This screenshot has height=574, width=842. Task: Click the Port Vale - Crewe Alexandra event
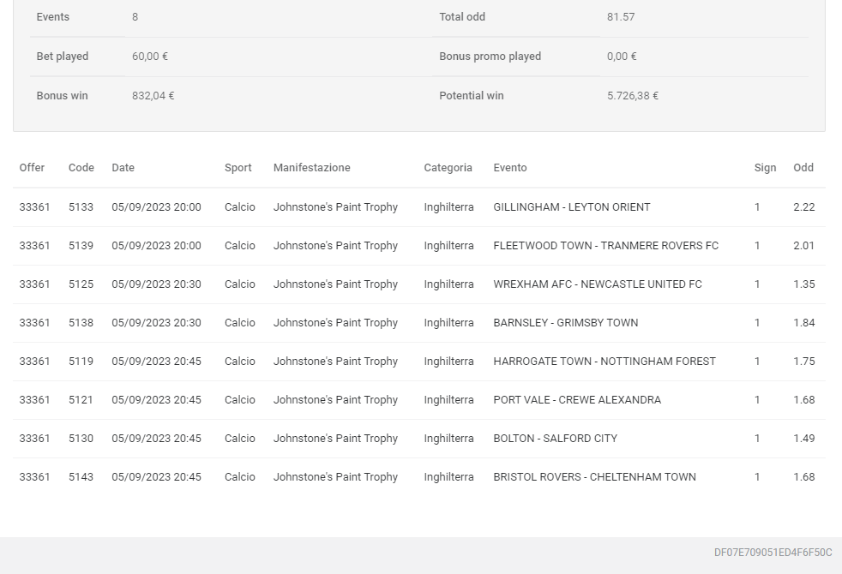[x=577, y=400]
